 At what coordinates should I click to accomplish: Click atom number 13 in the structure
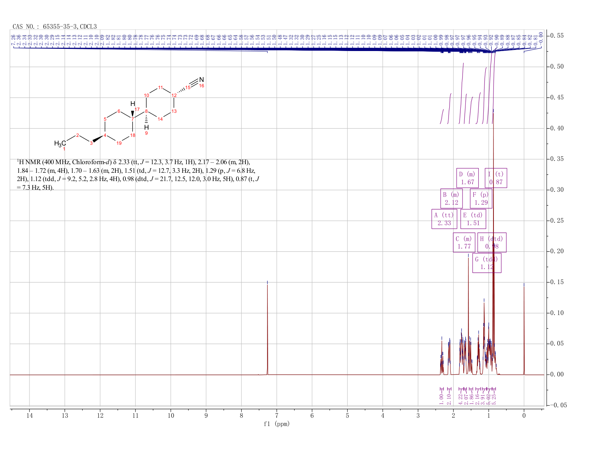(x=174, y=111)
